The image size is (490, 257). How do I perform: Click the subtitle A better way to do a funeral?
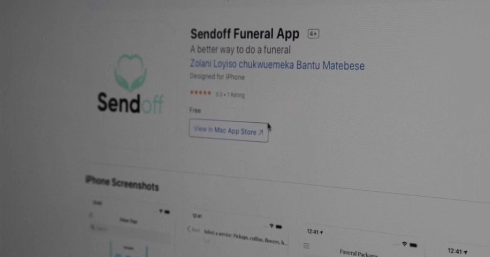click(240, 50)
